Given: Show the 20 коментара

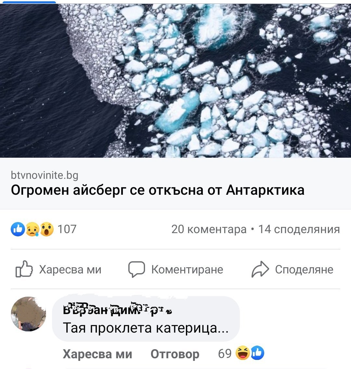Looking at the screenshot, I should [x=209, y=229].
